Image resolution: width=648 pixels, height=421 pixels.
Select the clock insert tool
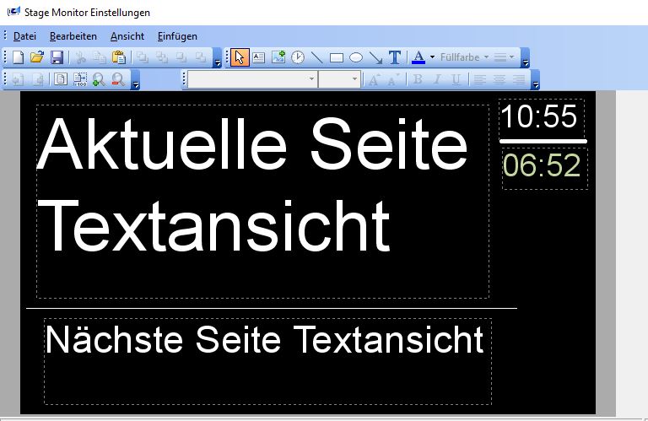pos(298,57)
